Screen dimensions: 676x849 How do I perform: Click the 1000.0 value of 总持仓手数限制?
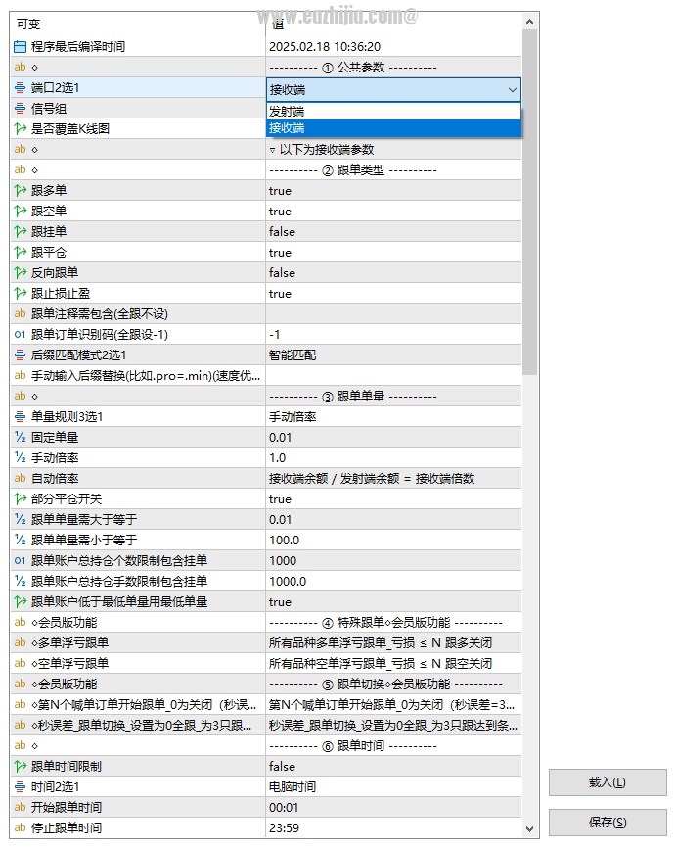point(288,581)
